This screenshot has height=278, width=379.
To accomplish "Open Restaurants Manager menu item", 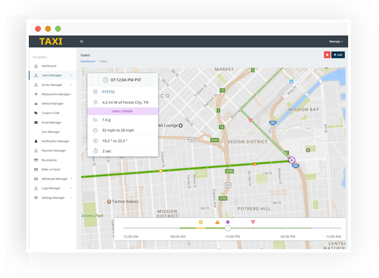I will 56,94.
